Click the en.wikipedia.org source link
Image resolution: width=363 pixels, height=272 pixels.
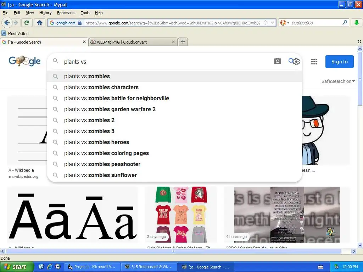[x=23, y=176]
